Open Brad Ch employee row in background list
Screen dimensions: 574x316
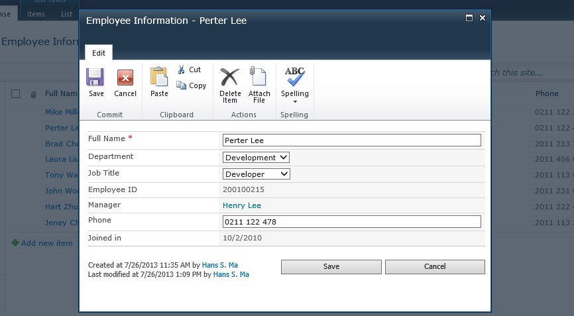pyautogui.click(x=62, y=144)
